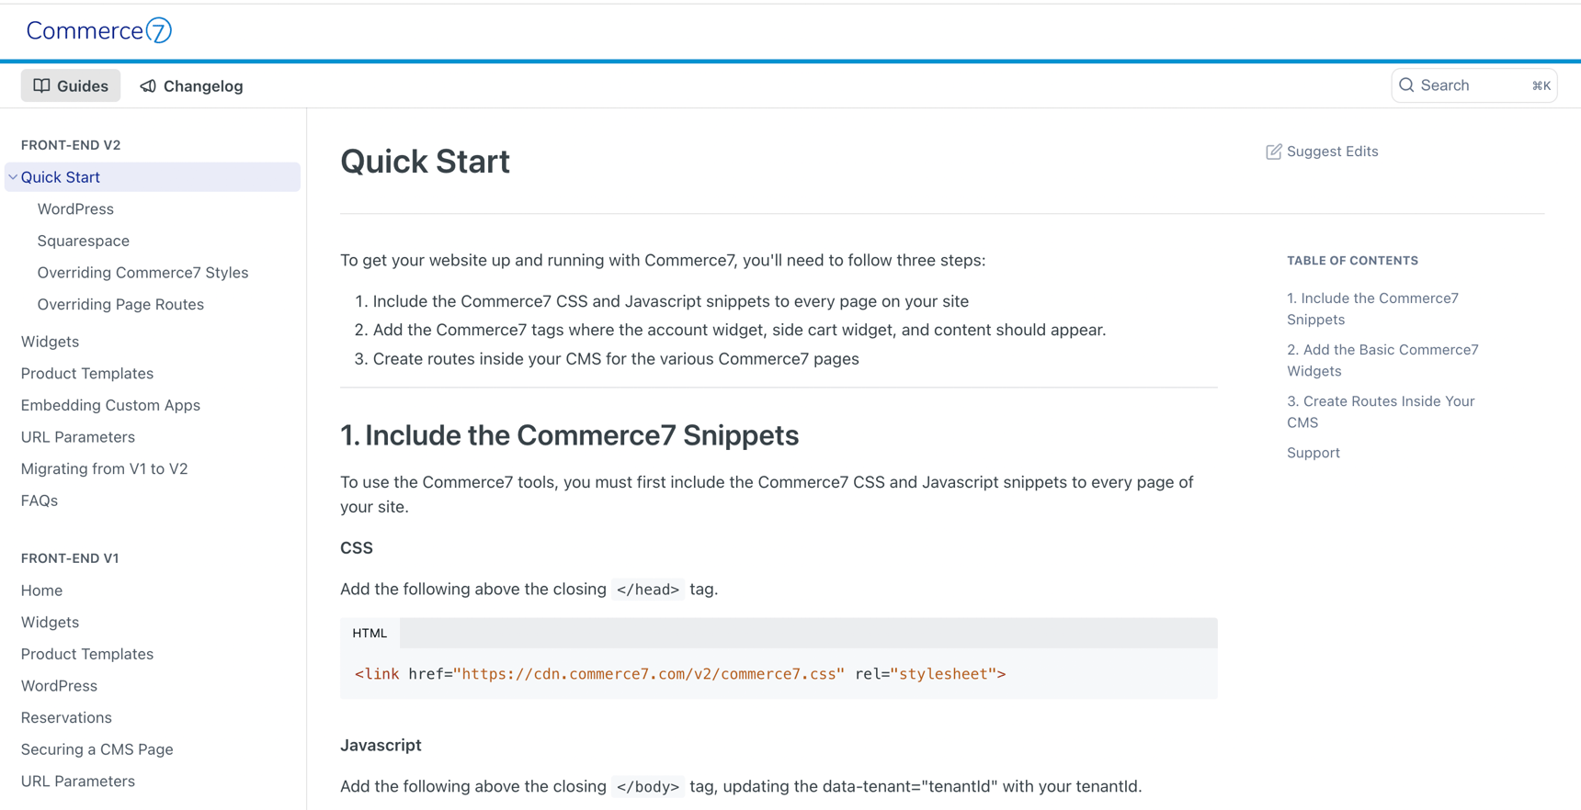Click the search magnifier icon
1581x810 pixels.
1406,85
